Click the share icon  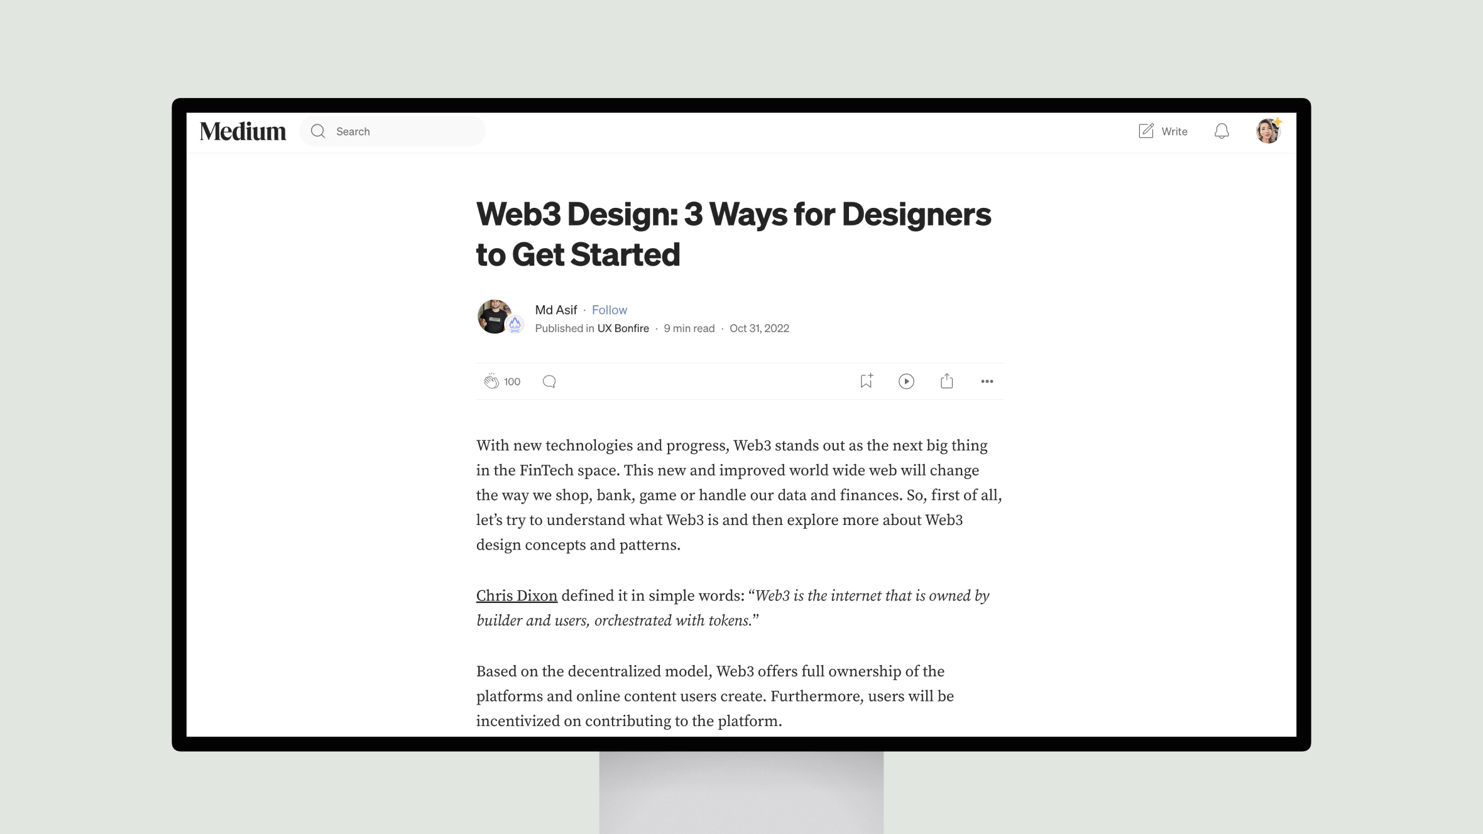click(x=946, y=381)
